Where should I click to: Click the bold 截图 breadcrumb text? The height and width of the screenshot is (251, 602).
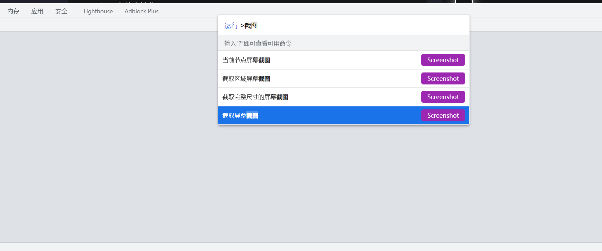(x=251, y=25)
